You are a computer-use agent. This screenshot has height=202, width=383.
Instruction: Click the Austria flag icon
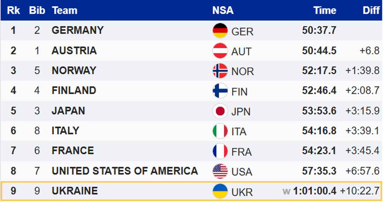pos(220,51)
